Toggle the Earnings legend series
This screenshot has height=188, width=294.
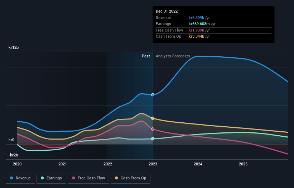(51, 178)
